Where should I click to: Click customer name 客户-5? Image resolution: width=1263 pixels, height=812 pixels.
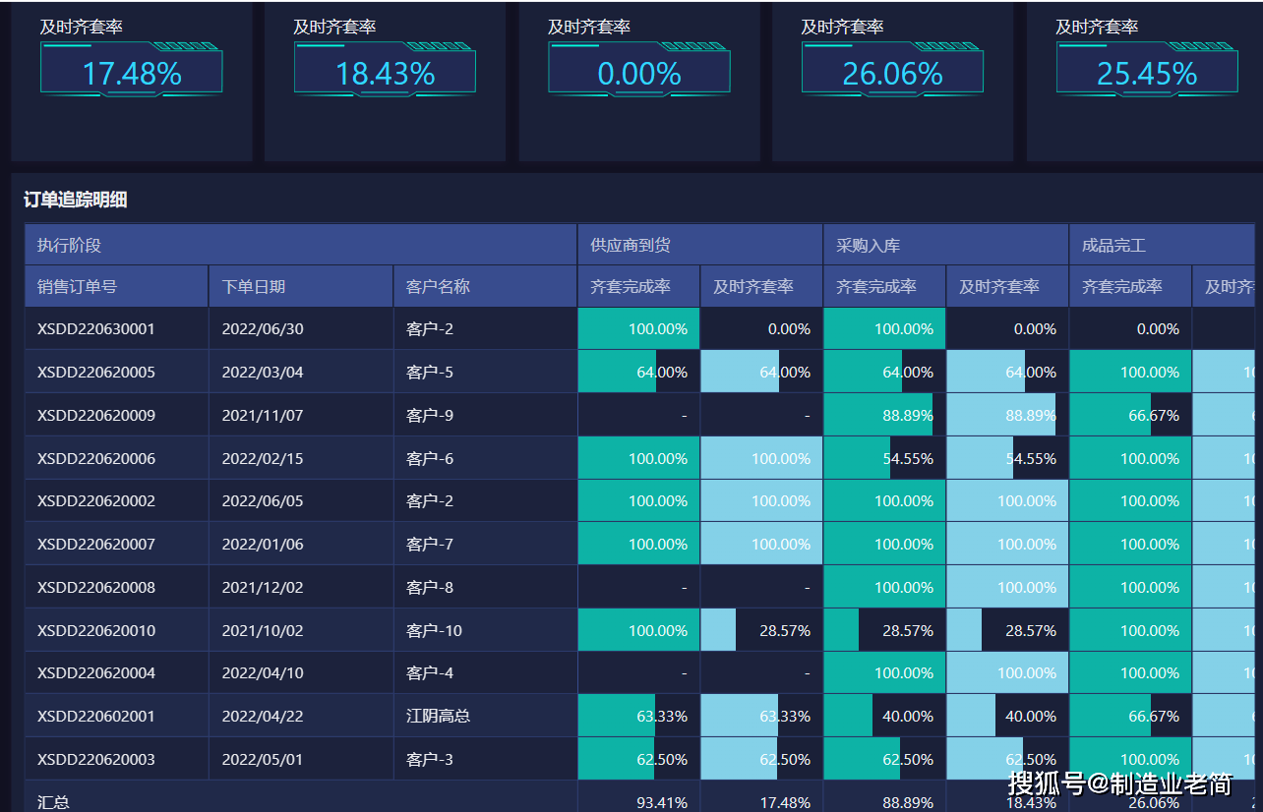(430, 373)
